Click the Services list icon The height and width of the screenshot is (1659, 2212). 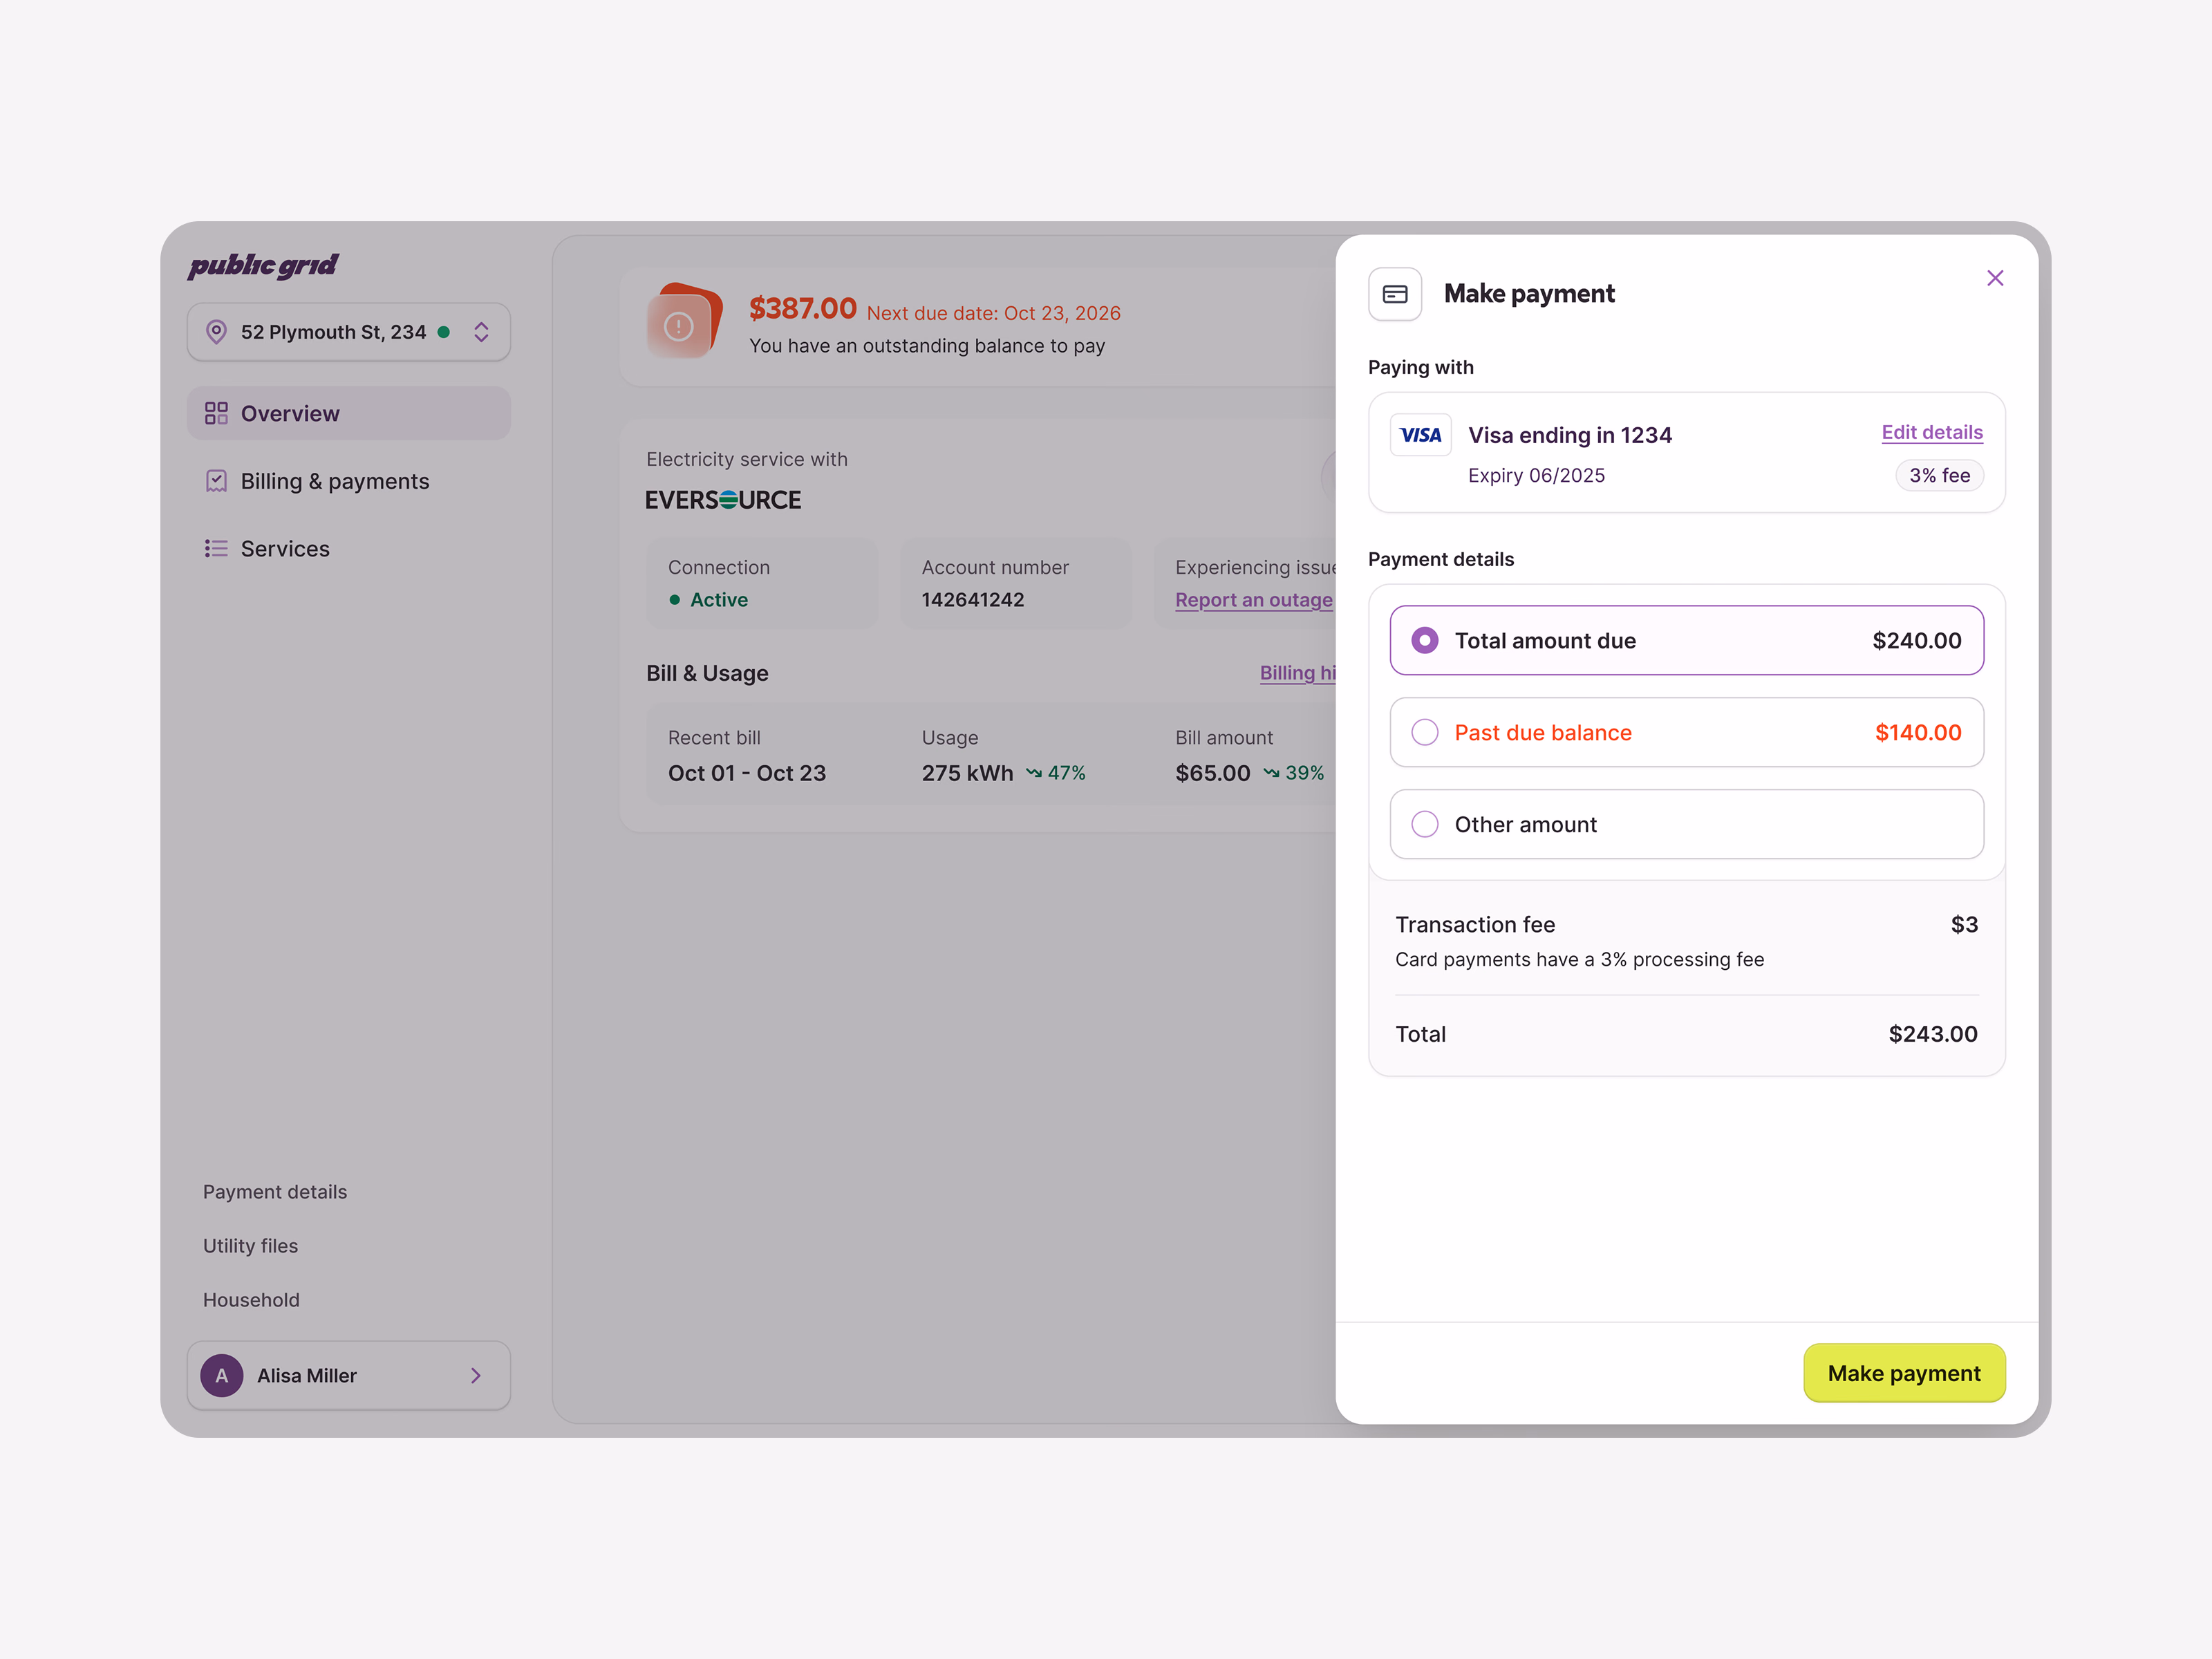pyautogui.click(x=216, y=549)
